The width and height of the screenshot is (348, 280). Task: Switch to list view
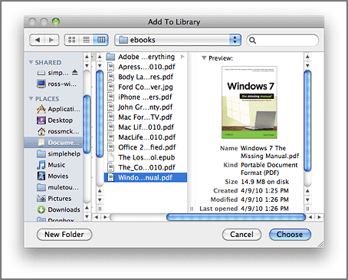(87, 40)
